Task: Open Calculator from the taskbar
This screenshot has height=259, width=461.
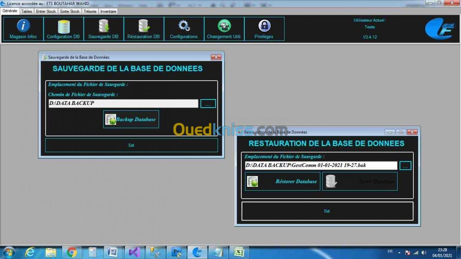Action: click(92, 252)
